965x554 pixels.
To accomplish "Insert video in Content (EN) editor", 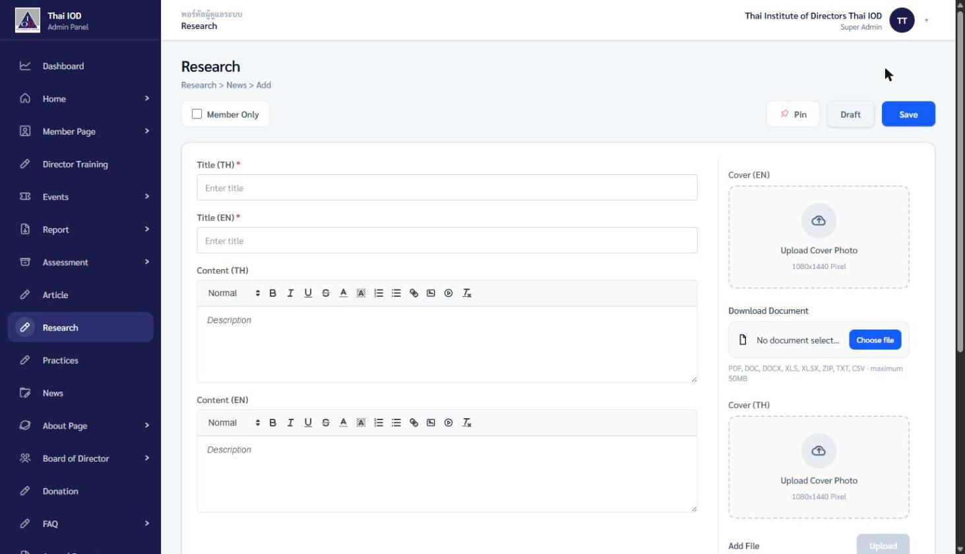I will (449, 423).
